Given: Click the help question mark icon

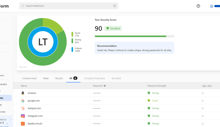Looking at the screenshot, I should pos(198,6).
